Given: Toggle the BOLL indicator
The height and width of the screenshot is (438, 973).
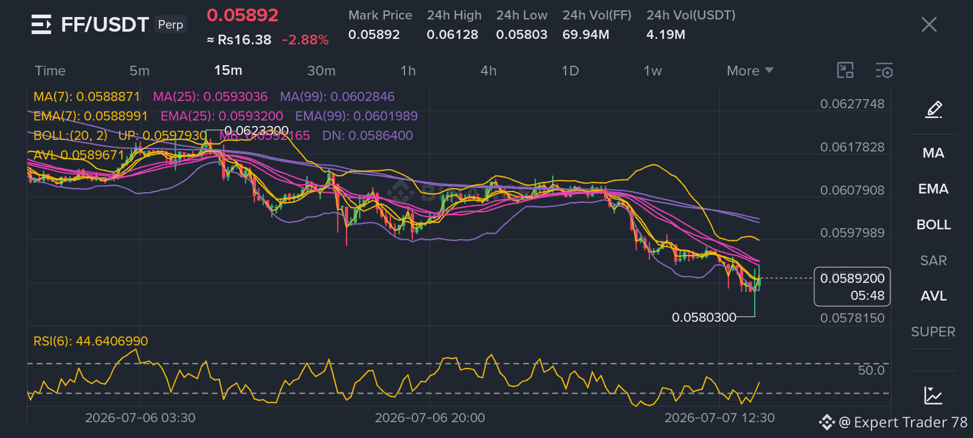Looking at the screenshot, I should coord(933,224).
